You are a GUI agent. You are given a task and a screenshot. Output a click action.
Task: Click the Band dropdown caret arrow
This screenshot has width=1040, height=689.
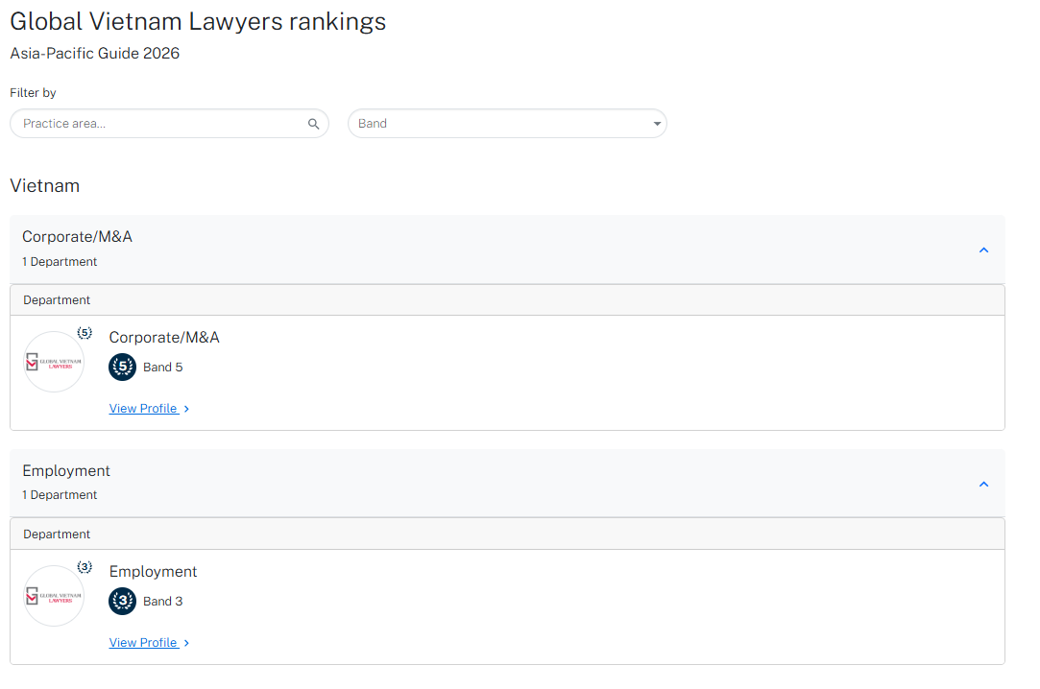tap(657, 124)
